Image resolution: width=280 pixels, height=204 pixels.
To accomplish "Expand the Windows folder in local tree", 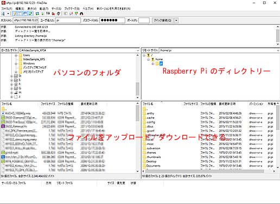I will (16, 63).
